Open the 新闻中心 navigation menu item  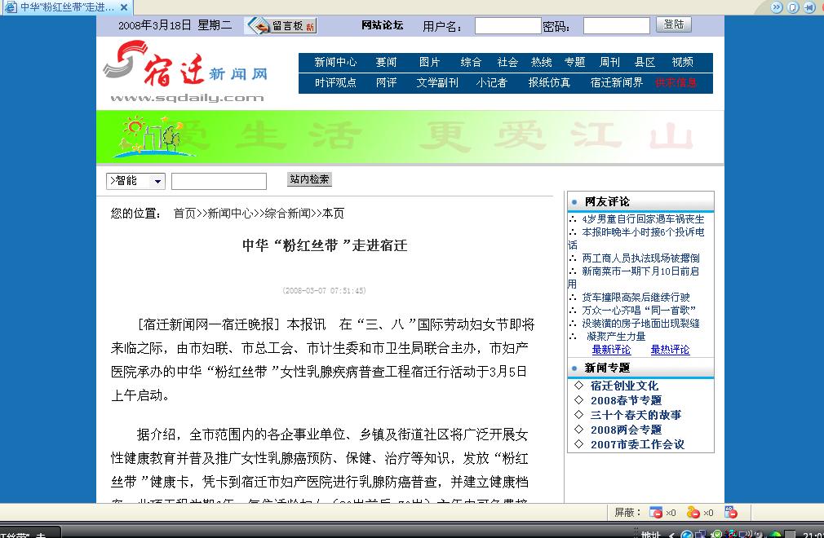click(335, 63)
